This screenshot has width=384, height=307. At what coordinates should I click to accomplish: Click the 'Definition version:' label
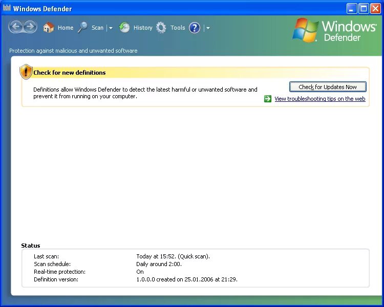[56, 279]
